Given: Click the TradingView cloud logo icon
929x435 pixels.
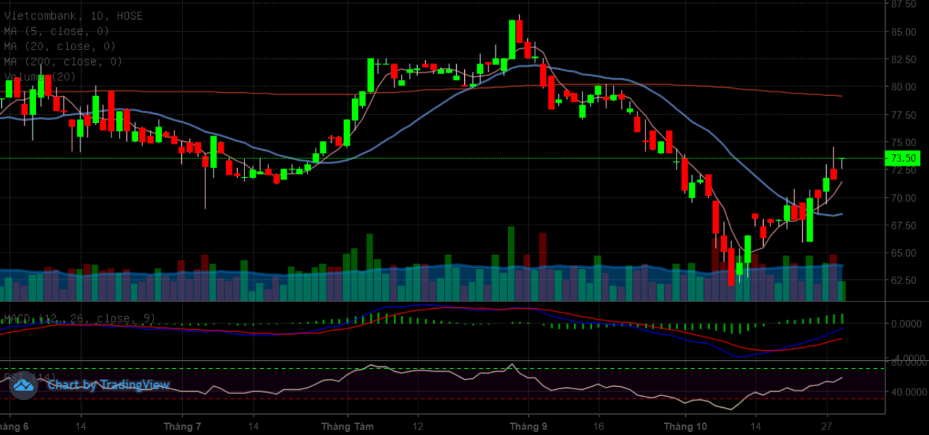Looking at the screenshot, I should (24, 385).
